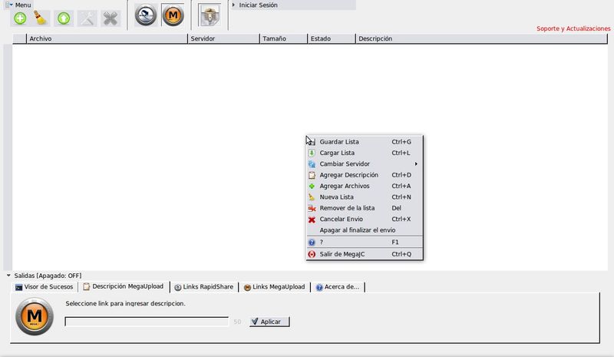Collapse the Salidas section
The image size is (614, 357).
tap(8, 276)
